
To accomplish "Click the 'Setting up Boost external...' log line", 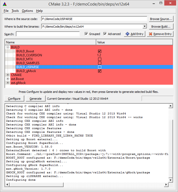I will point(32,139).
